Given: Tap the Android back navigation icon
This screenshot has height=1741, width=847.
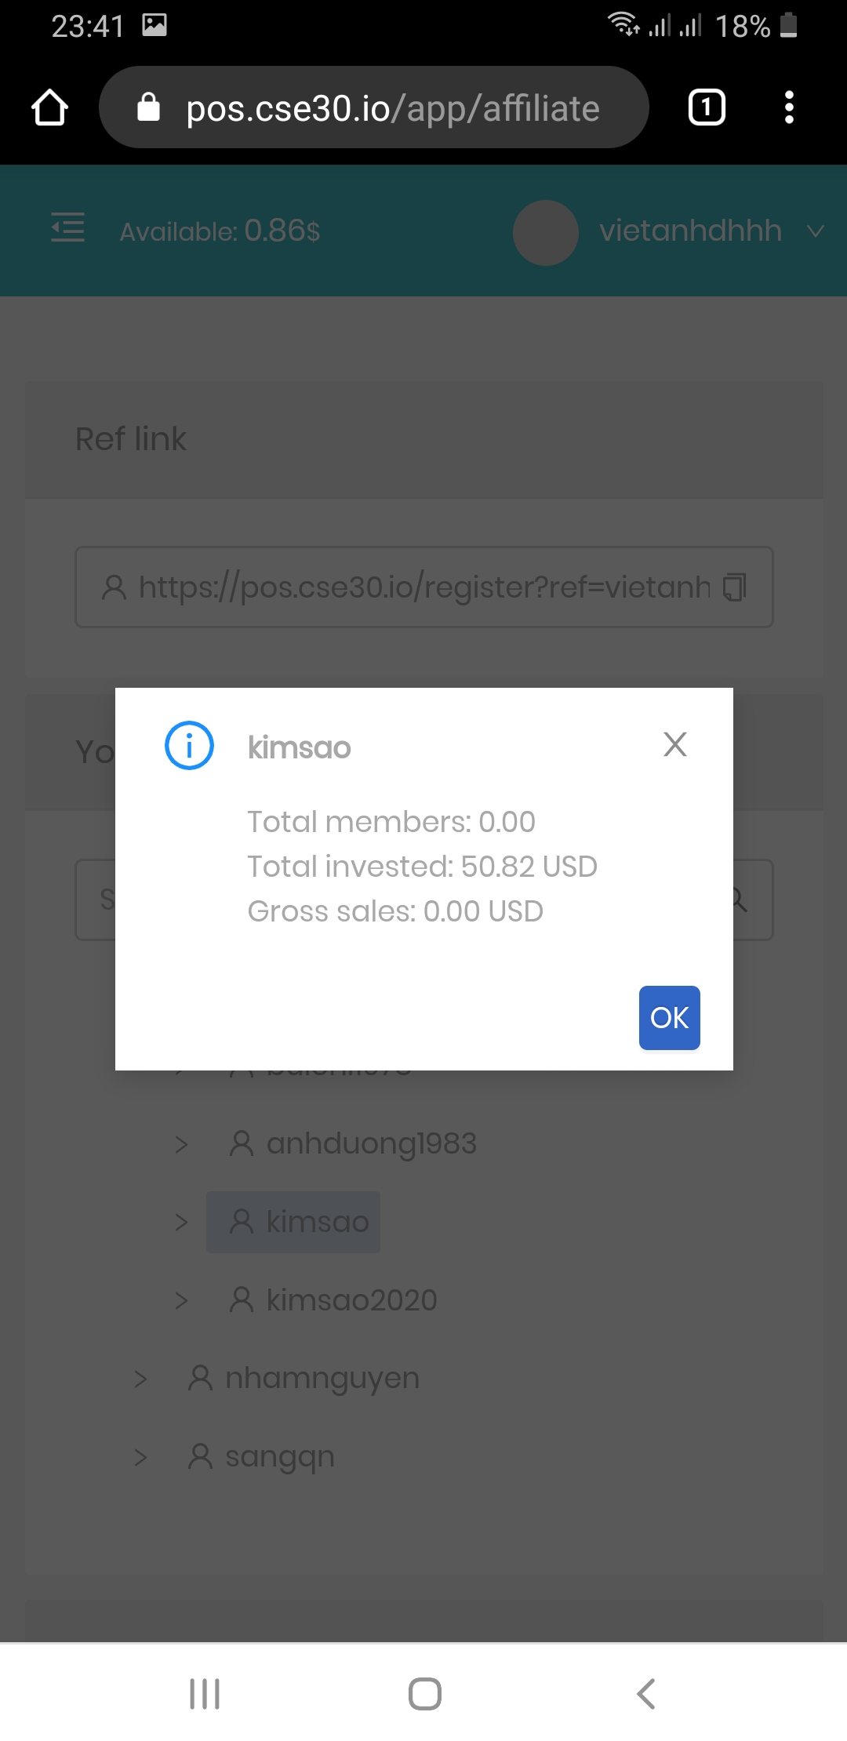Looking at the screenshot, I should coord(645,1693).
